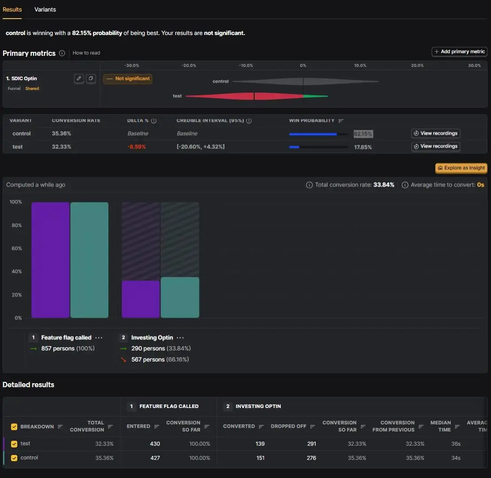Switch to the Variants tab
The width and height of the screenshot is (491, 478).
(x=45, y=9)
